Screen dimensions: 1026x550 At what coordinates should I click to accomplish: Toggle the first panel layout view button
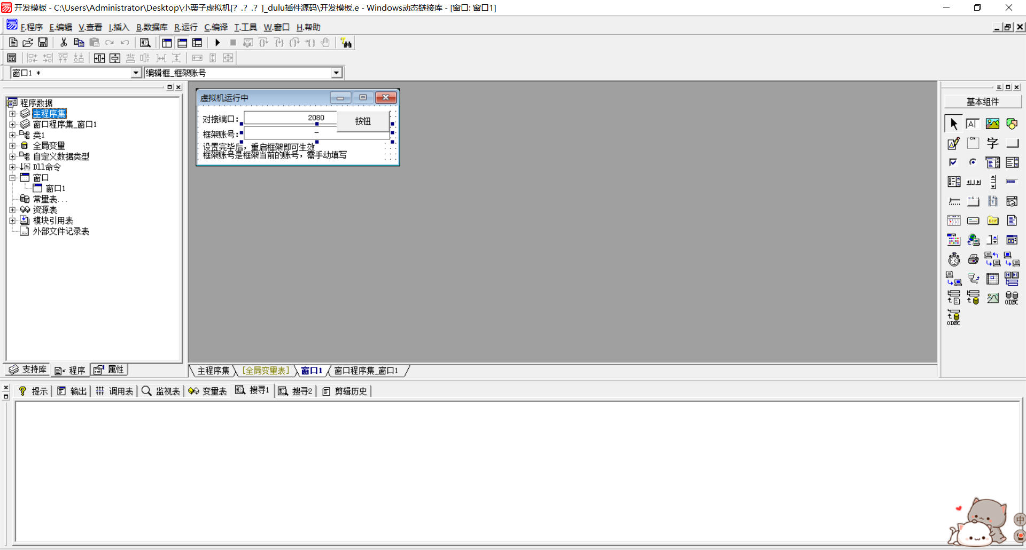[167, 43]
